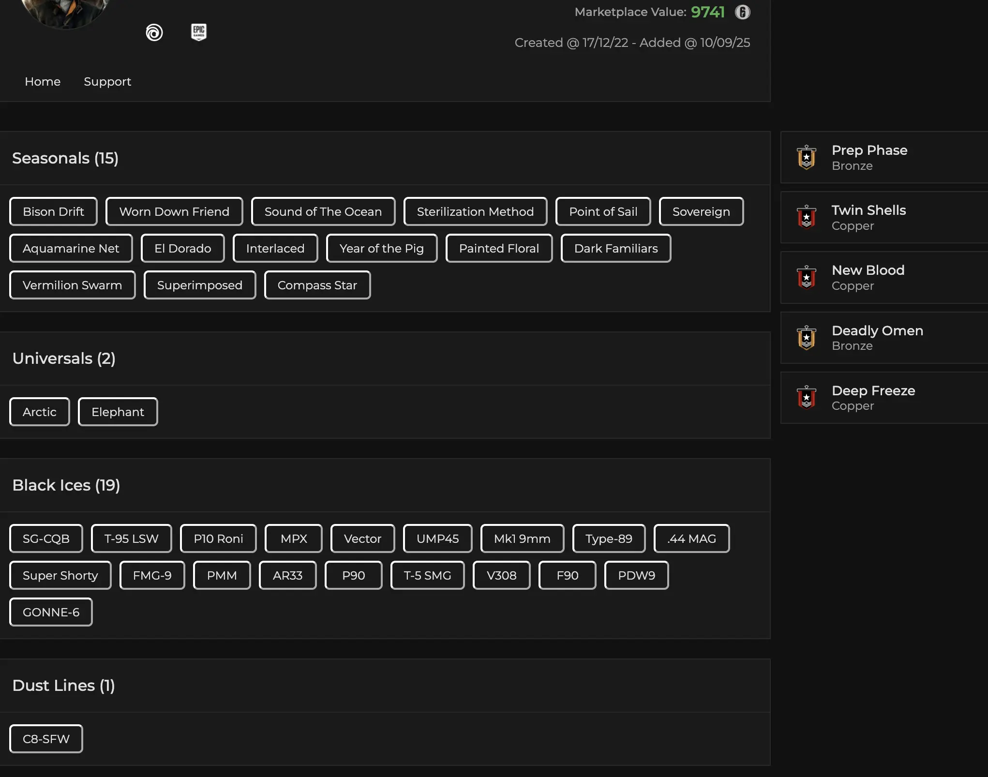Select the C8-SFW dust line tag

tap(46, 739)
